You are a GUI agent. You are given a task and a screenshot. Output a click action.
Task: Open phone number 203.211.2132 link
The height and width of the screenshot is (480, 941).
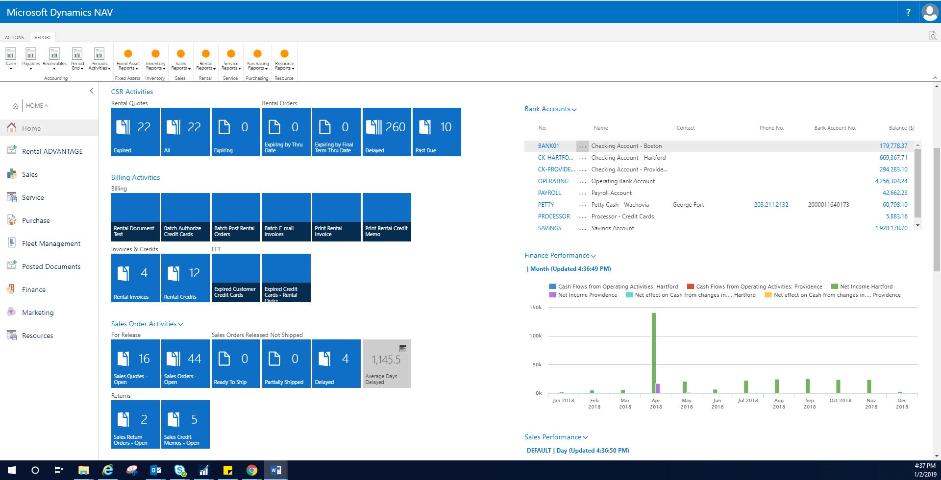click(x=771, y=205)
